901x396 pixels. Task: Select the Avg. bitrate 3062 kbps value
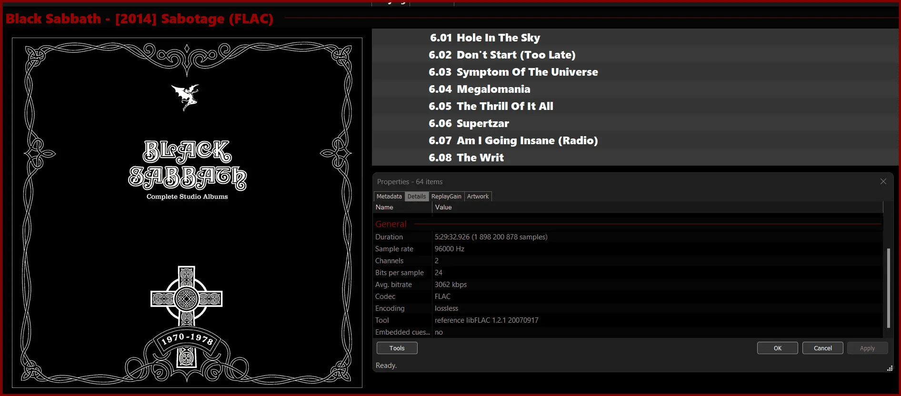(x=450, y=284)
